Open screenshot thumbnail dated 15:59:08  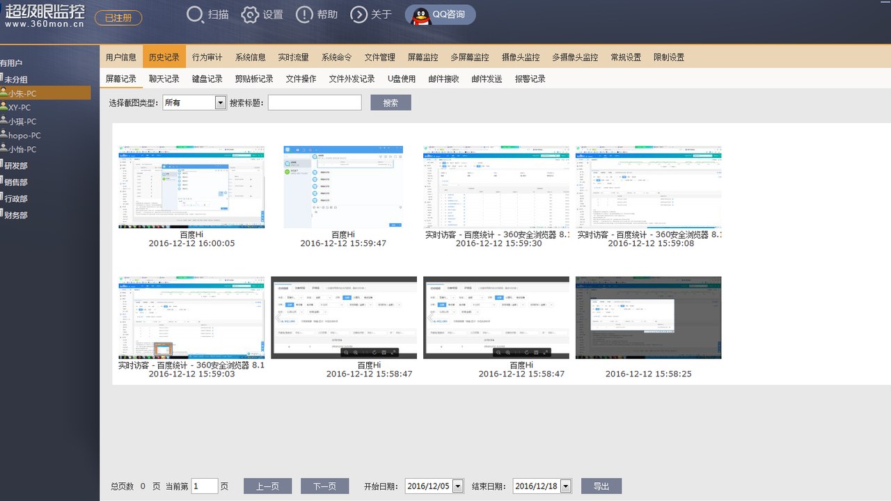click(x=648, y=187)
